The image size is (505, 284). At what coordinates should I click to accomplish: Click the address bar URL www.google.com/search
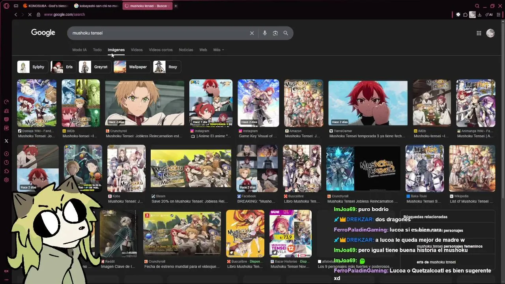tap(64, 15)
